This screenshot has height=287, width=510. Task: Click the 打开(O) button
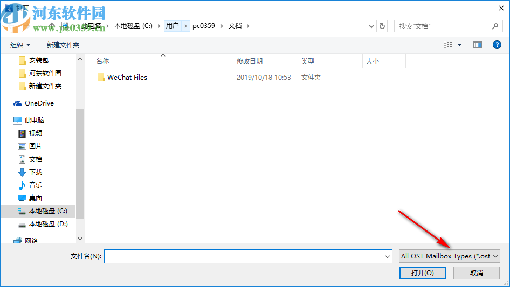(x=423, y=272)
